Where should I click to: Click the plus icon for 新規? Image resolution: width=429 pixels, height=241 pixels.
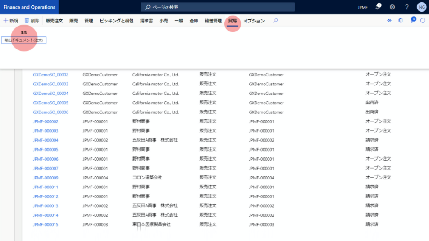pyautogui.click(x=5, y=21)
